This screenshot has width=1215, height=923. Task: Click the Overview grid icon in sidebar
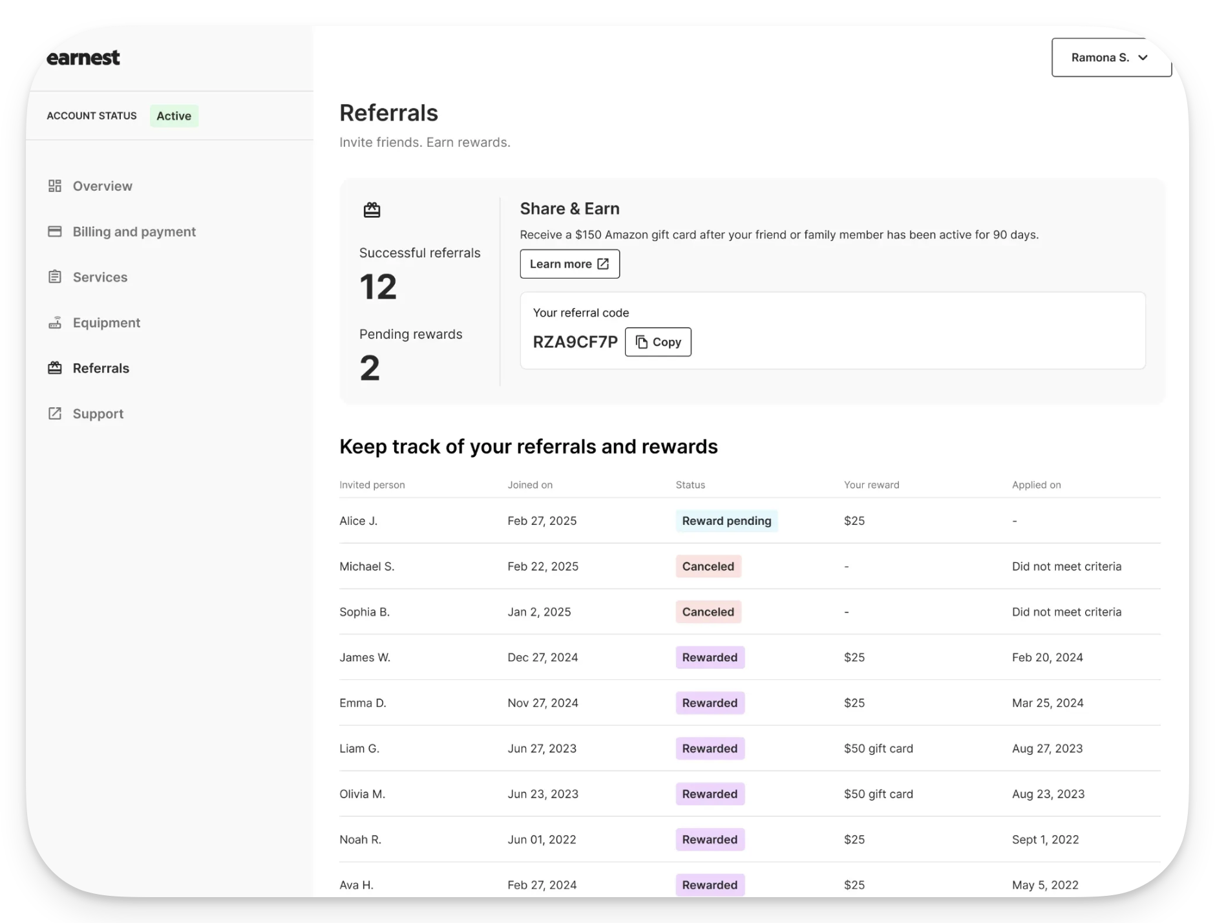pos(55,186)
